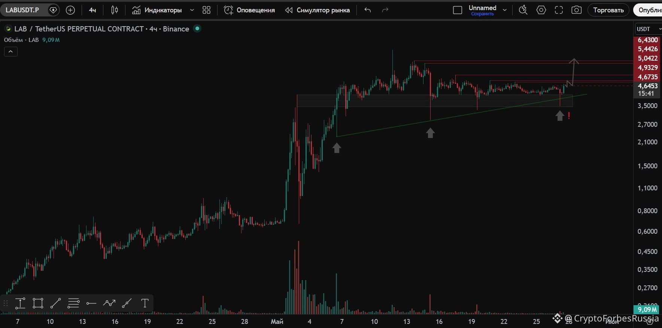Image resolution: width=662 pixels, height=328 pixels.
Task: Click the green market status dot
Action: point(197,28)
